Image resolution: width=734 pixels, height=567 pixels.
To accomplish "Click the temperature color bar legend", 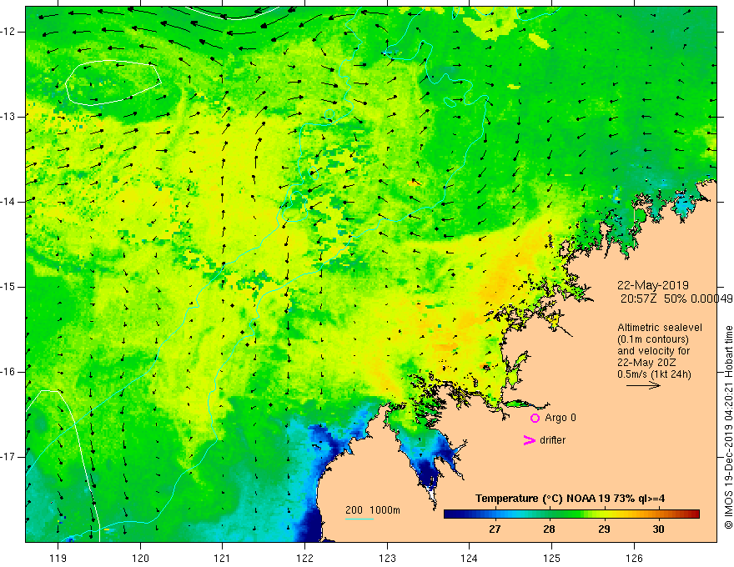I will coord(571,514).
